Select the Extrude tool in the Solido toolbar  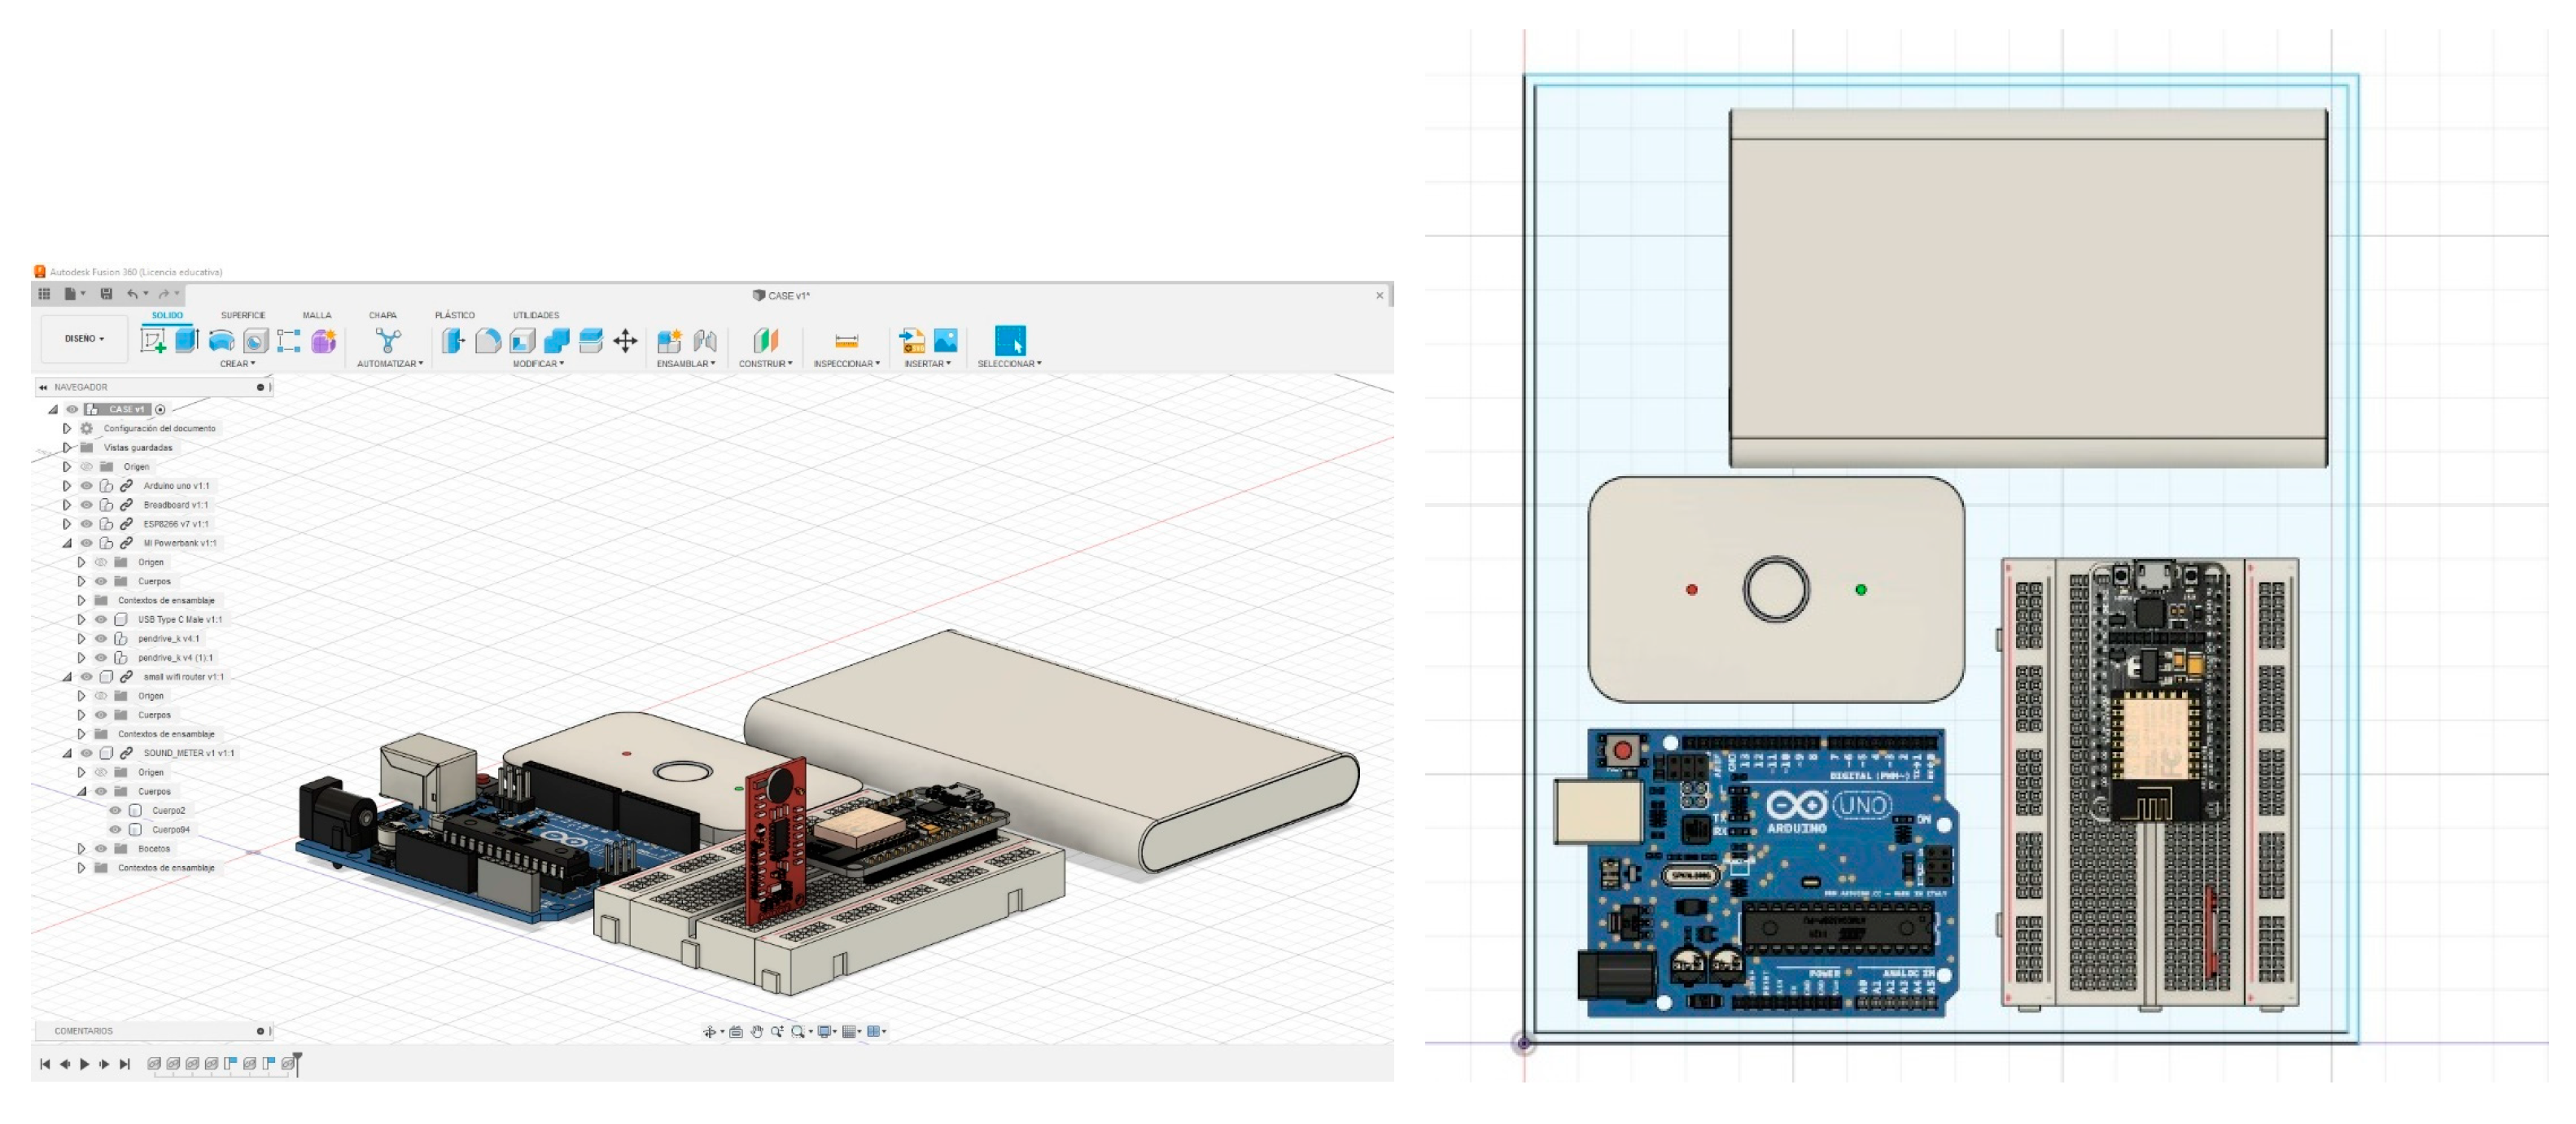tap(185, 340)
